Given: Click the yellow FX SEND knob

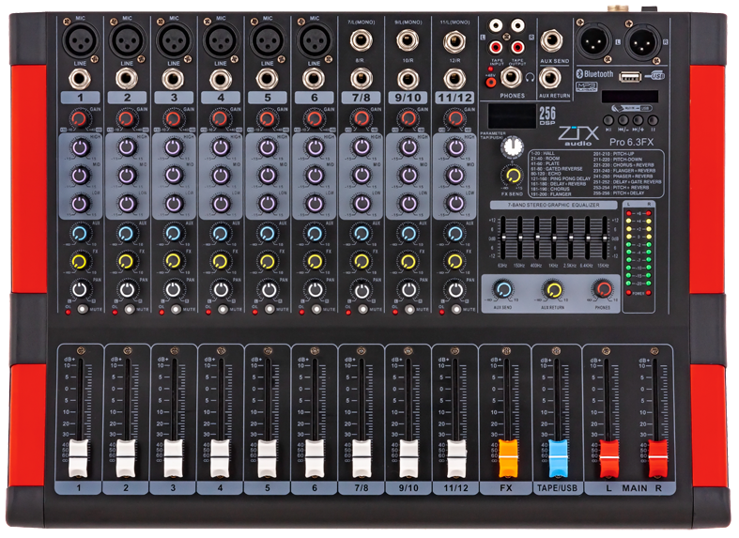Looking at the screenshot, I should point(512,176).
